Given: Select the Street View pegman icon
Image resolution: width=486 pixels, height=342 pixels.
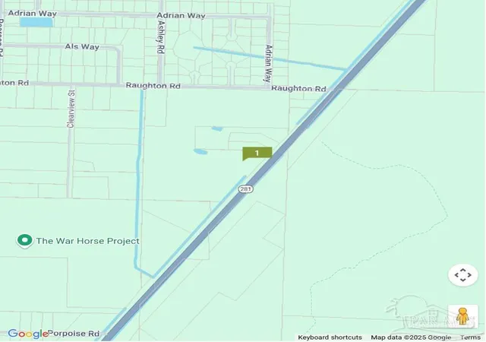Looking at the screenshot, I should pyautogui.click(x=462, y=316).
